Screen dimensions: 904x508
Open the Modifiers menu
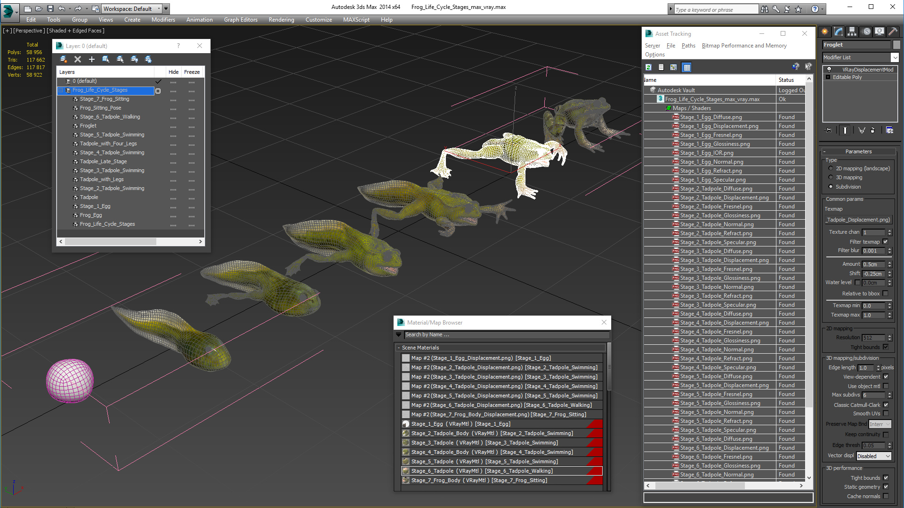pos(163,20)
